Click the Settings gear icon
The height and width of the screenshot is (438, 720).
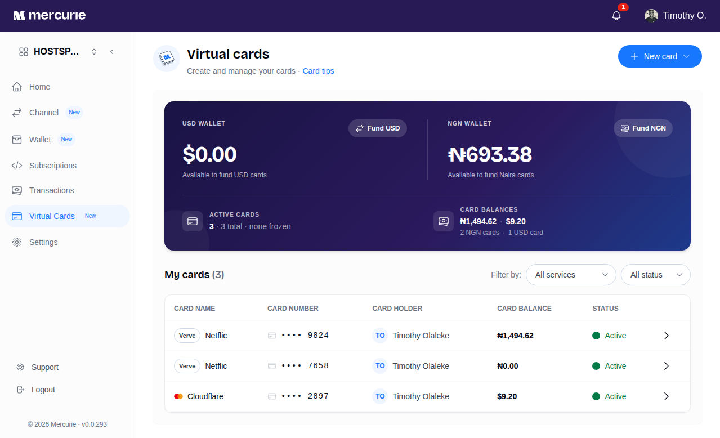pyautogui.click(x=17, y=242)
